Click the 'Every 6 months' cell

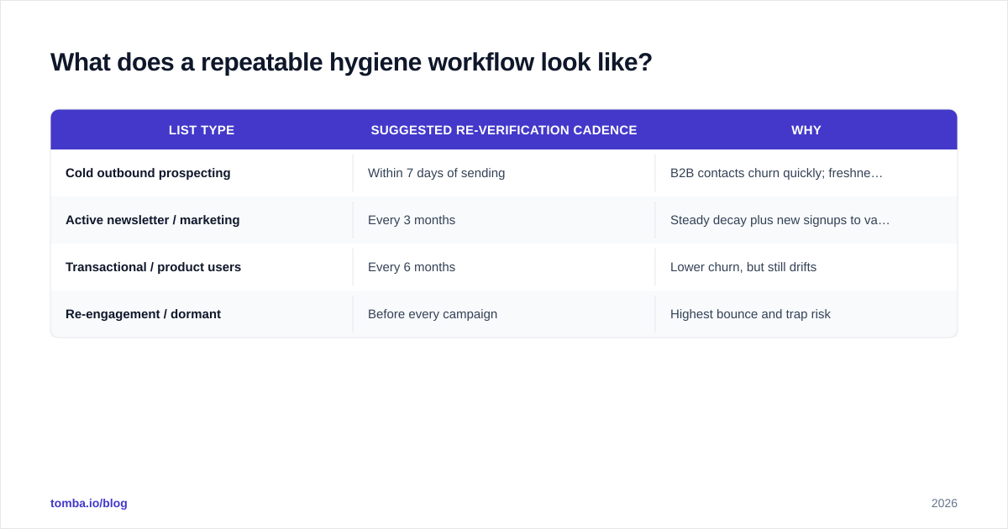click(x=504, y=267)
